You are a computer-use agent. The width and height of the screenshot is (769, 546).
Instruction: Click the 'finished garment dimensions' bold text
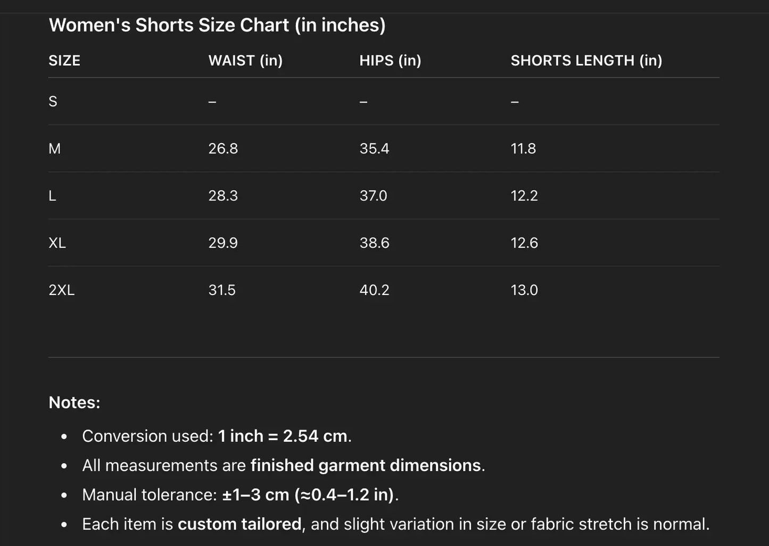pyautogui.click(x=366, y=466)
